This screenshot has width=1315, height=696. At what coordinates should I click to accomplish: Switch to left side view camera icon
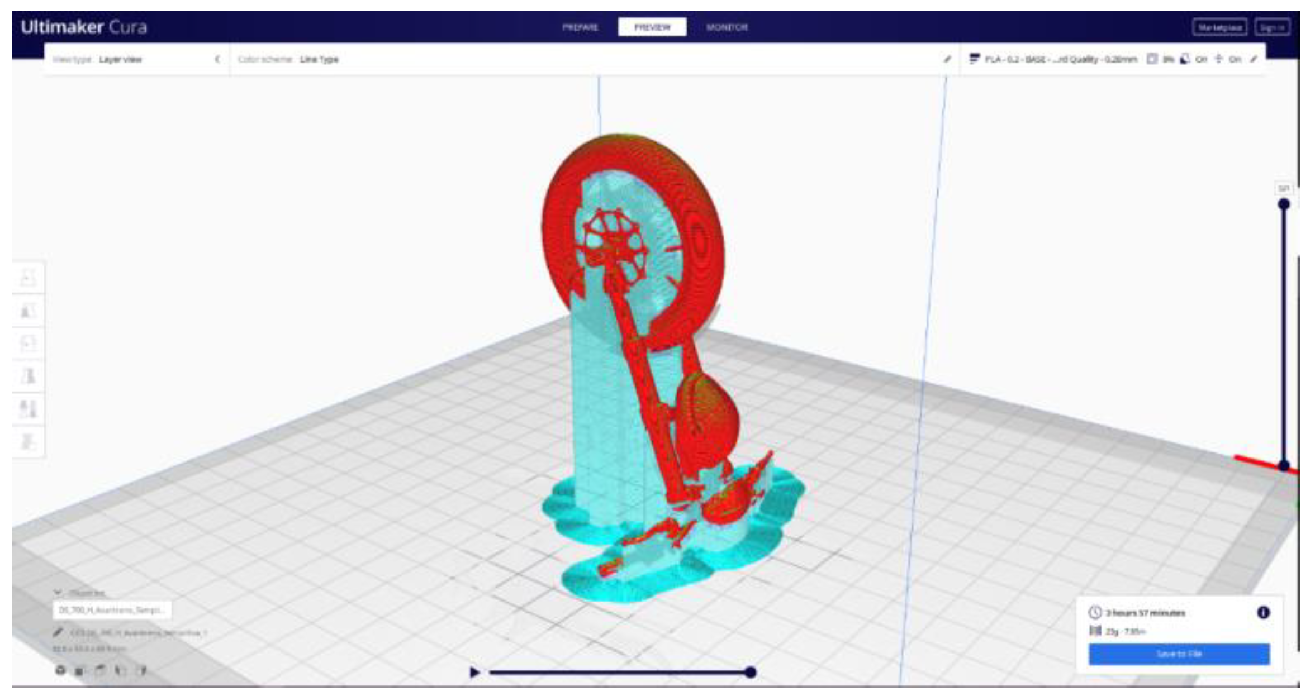pyautogui.click(x=121, y=670)
